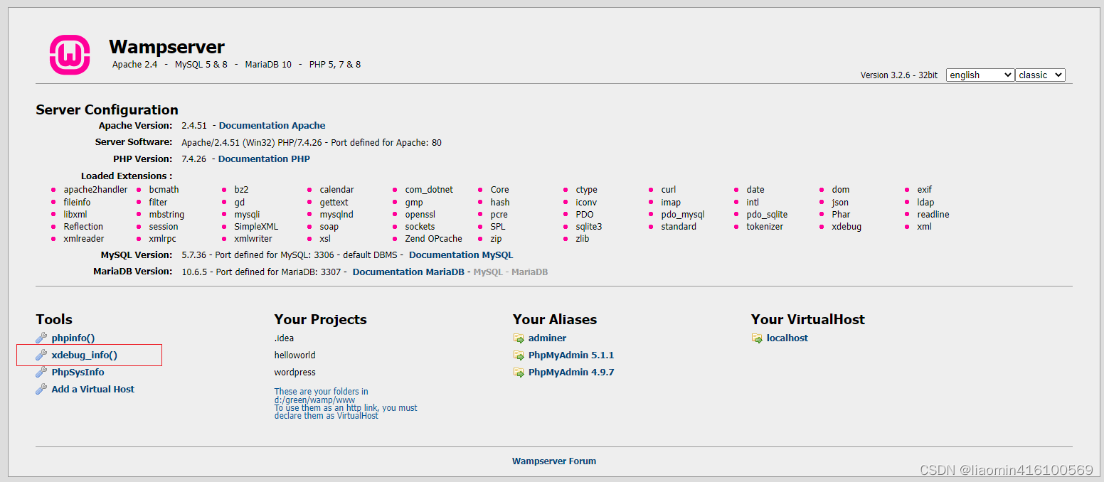Visit the Wampserver Forum

tap(554, 461)
